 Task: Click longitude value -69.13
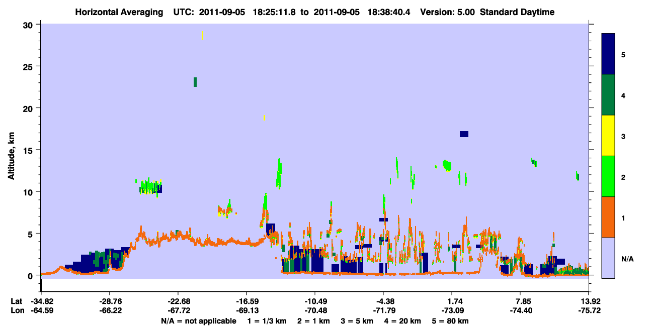pos(246,310)
